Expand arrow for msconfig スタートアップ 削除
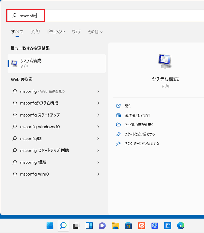This screenshot has height=233, width=204. 98,151
